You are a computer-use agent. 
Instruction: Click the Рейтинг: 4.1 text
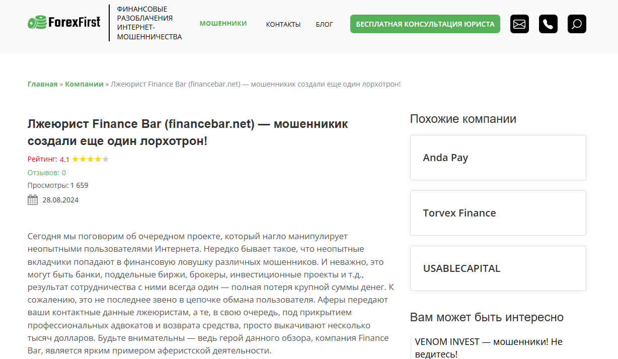[48, 159]
